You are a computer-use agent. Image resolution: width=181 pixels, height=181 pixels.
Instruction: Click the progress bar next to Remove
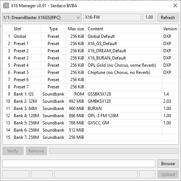pos(114,151)
